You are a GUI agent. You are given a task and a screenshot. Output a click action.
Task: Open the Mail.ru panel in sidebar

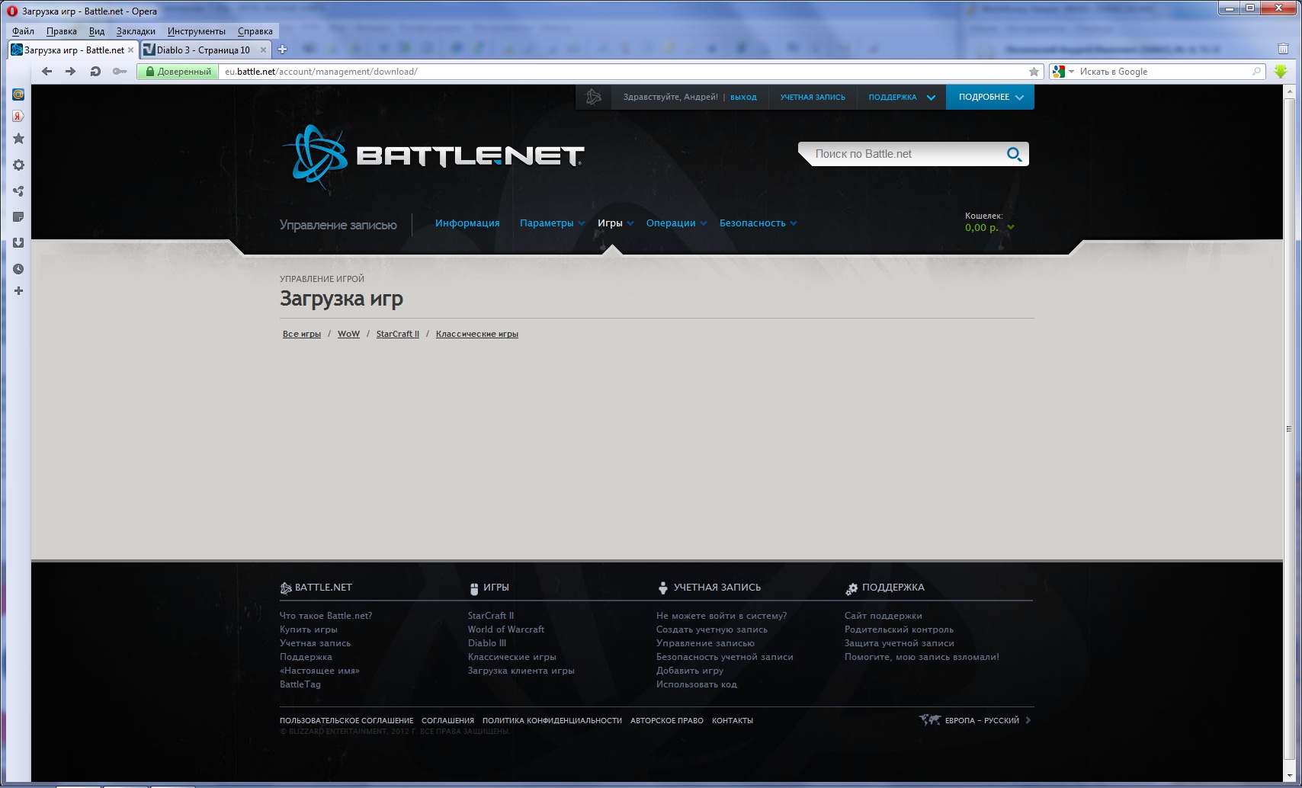click(18, 94)
